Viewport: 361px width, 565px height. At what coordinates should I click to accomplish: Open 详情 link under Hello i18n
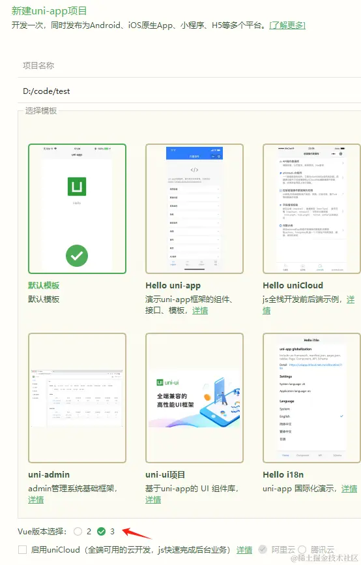pyautogui.click(x=349, y=489)
